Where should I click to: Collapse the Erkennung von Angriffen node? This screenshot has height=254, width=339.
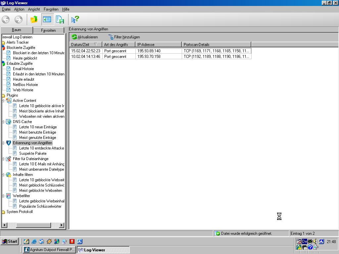point(3,143)
